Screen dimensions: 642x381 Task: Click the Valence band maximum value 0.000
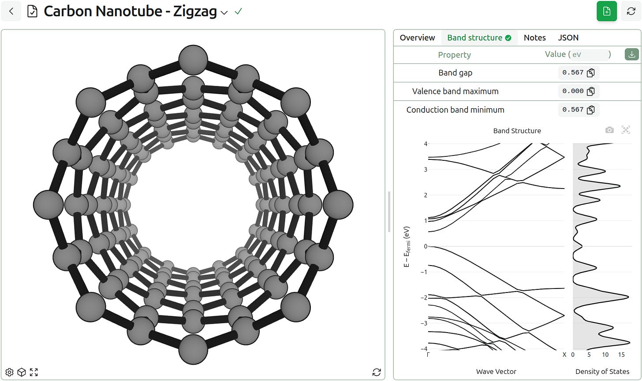[x=573, y=91]
